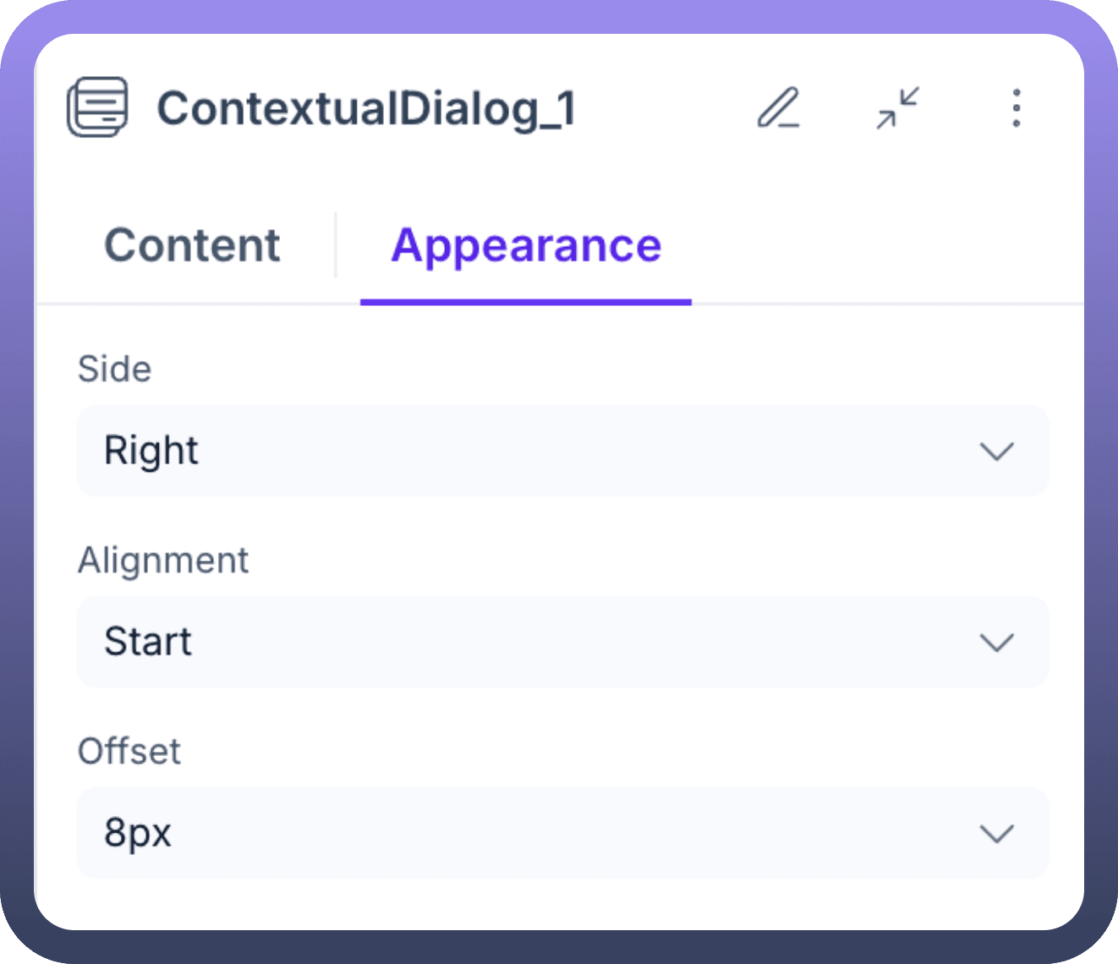
Task: Click the Side field label
Action: coord(115,370)
